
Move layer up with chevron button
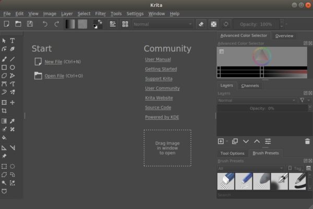click(257, 141)
